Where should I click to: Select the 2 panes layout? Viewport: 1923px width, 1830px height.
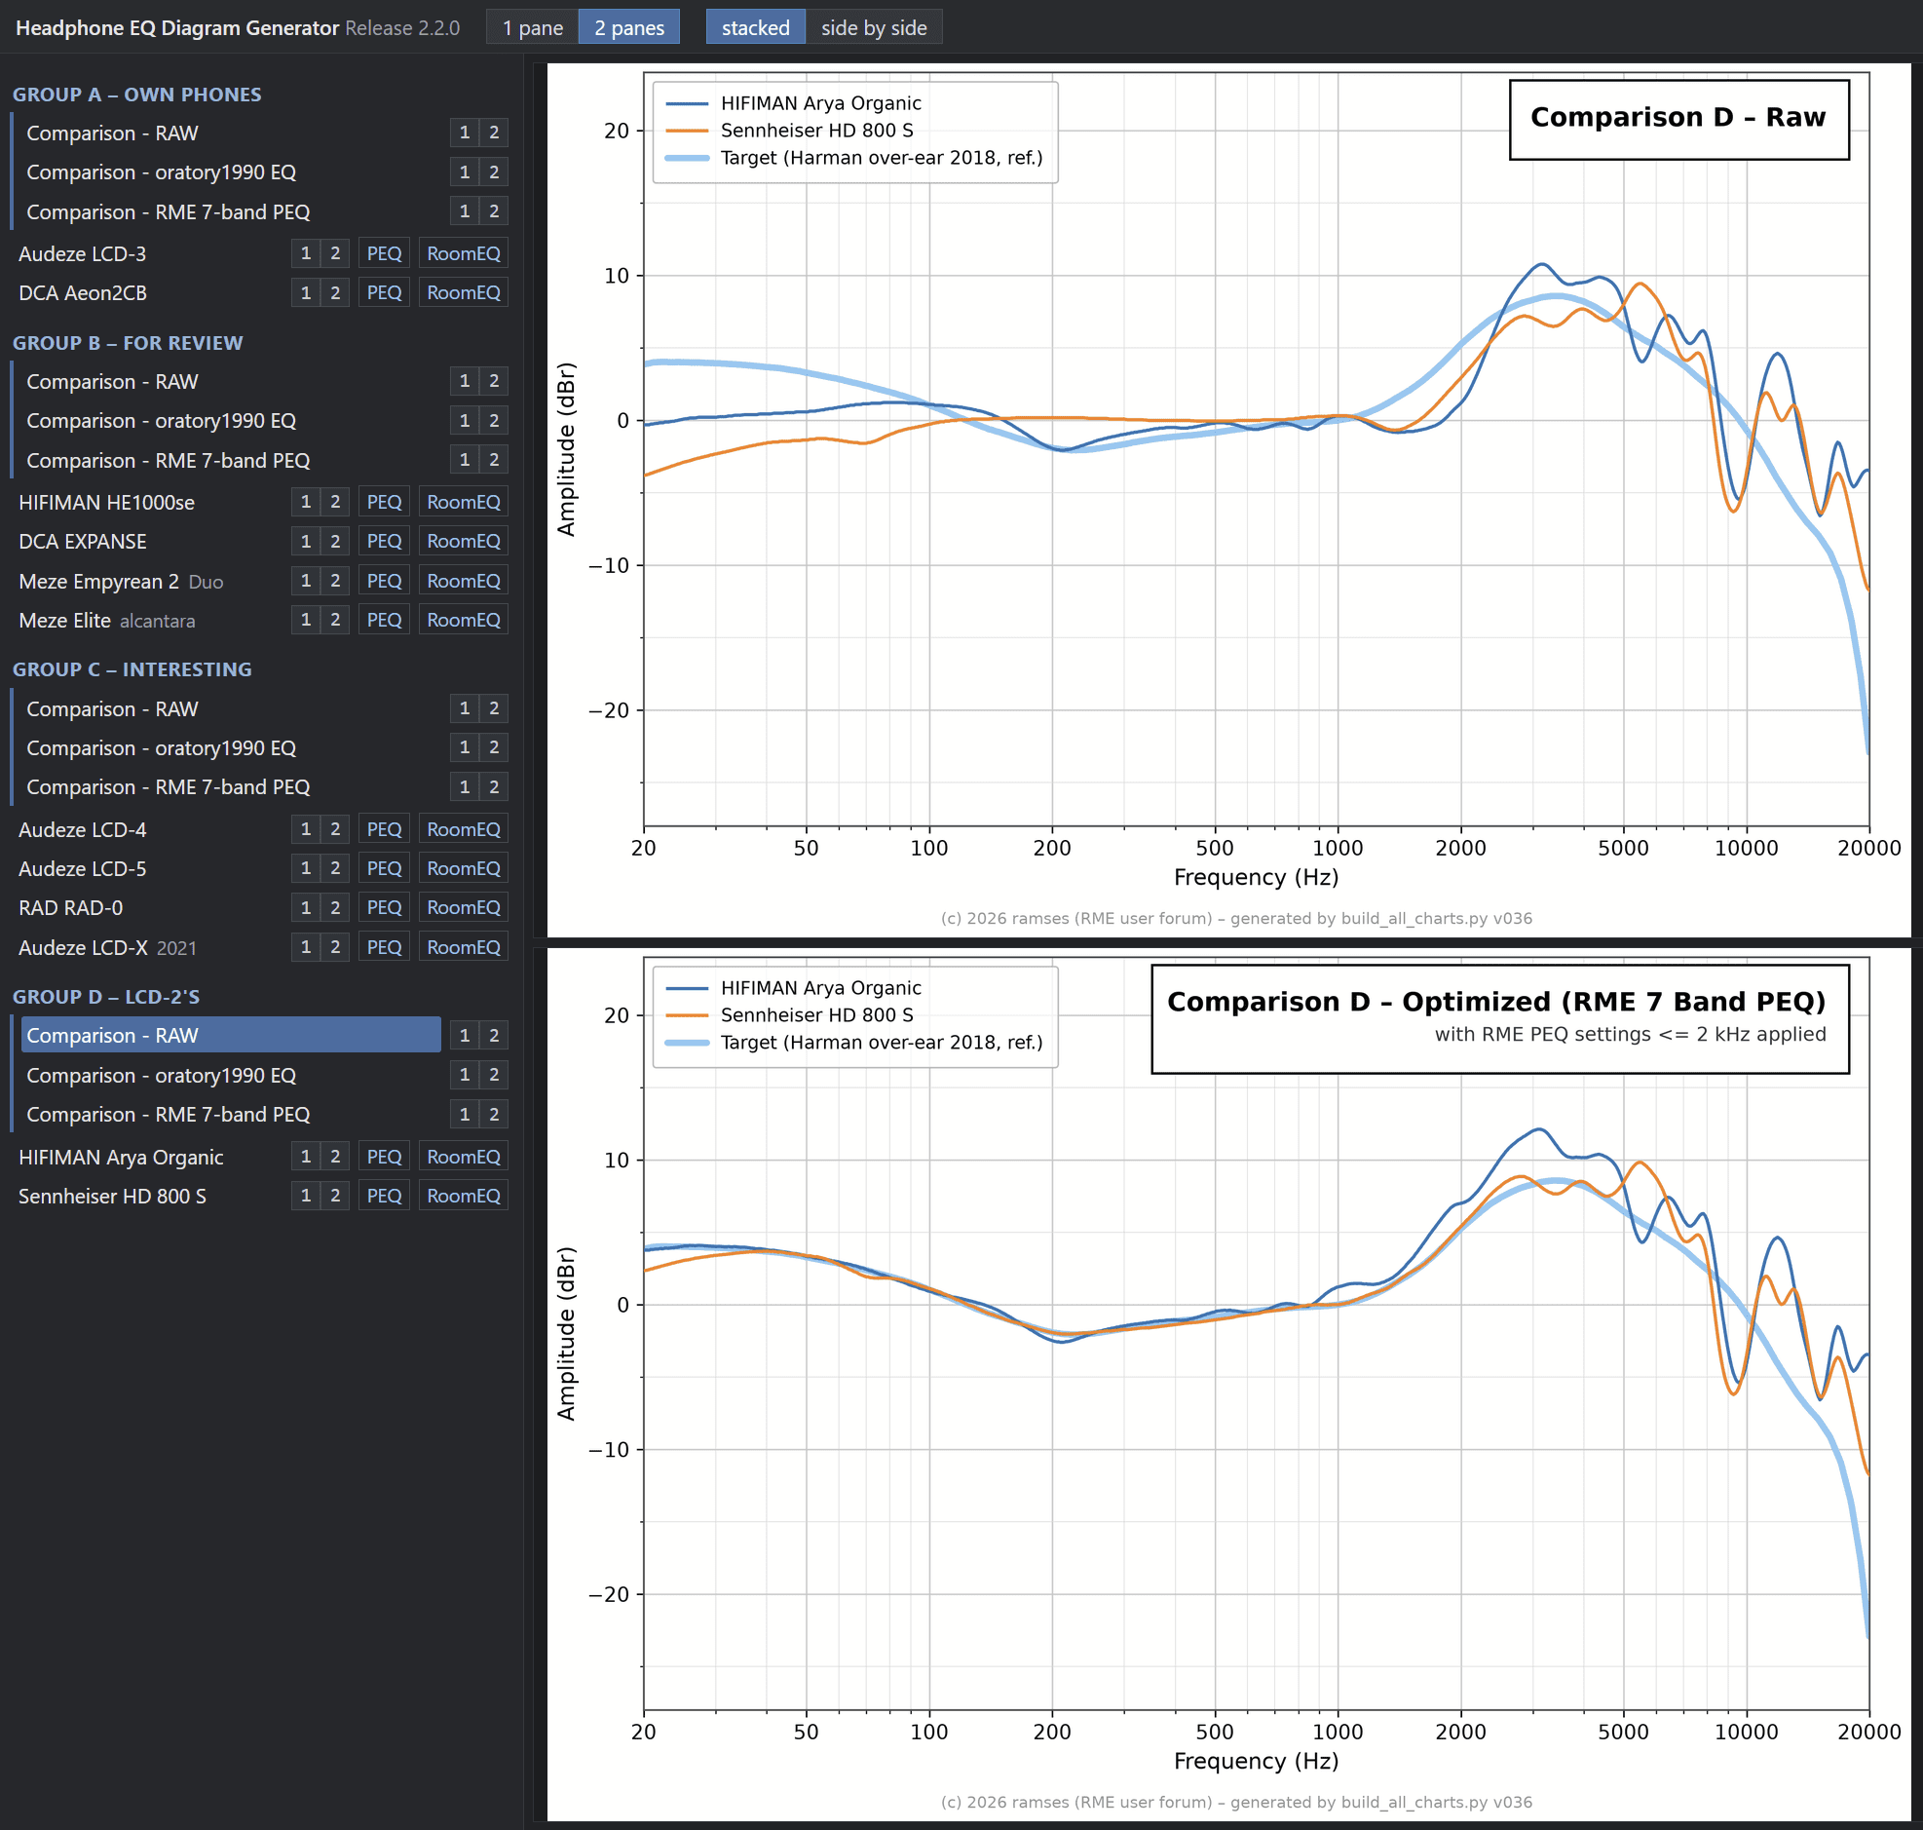click(x=629, y=27)
